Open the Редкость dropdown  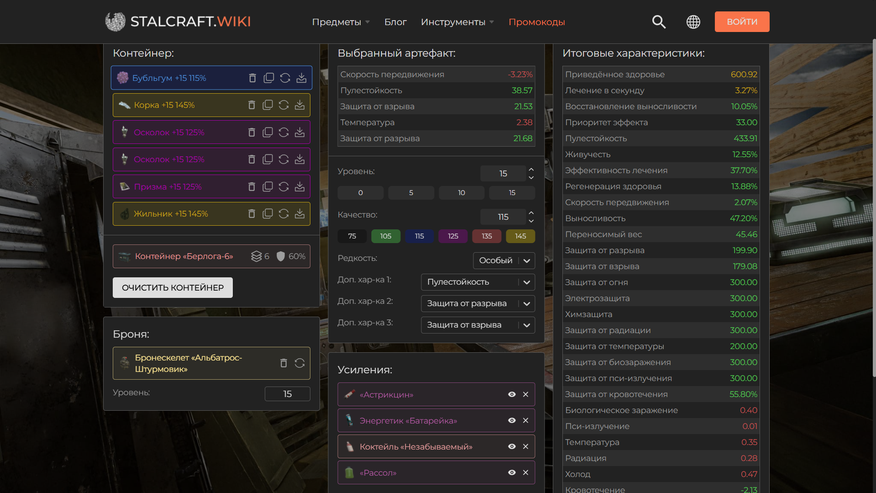point(504,260)
